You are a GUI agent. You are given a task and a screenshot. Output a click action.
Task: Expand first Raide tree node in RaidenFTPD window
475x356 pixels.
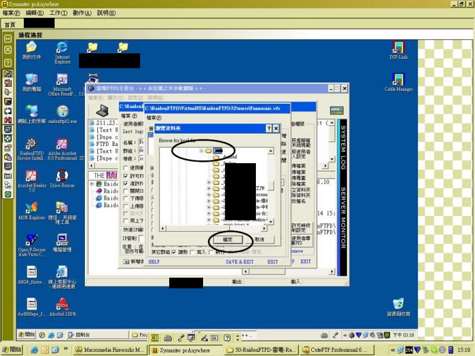[92, 184]
